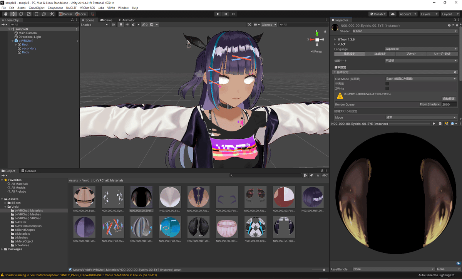Image resolution: width=462 pixels, height=279 pixels.
Task: Click the Pause button
Action: (226, 14)
